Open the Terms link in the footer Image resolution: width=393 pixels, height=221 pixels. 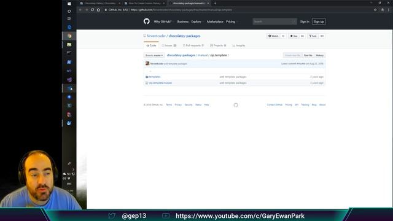[x=169, y=105]
